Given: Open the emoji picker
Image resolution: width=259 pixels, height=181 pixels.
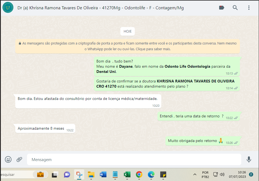Looking at the screenshot, I should [8, 159].
